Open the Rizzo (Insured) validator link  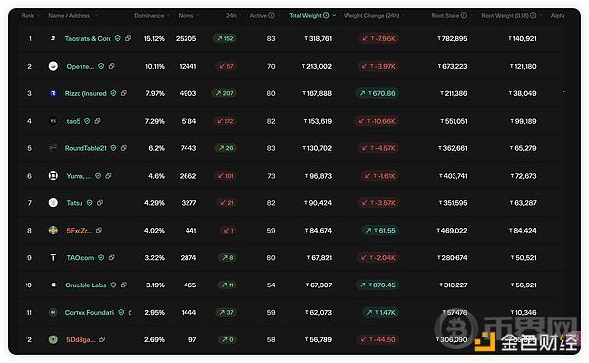[85, 93]
